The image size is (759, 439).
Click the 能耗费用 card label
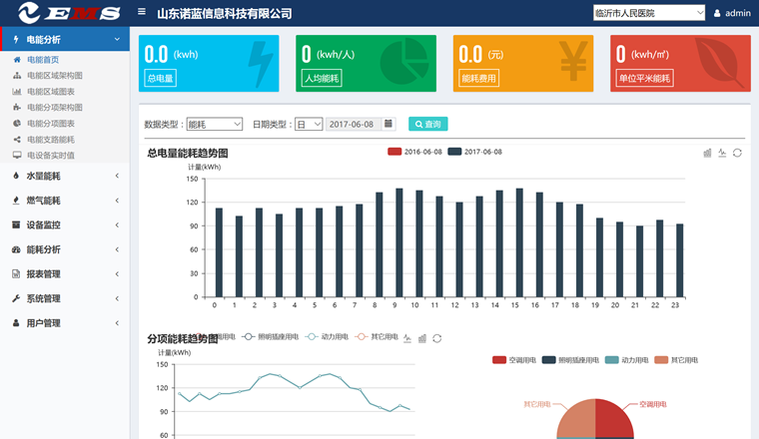pyautogui.click(x=478, y=79)
